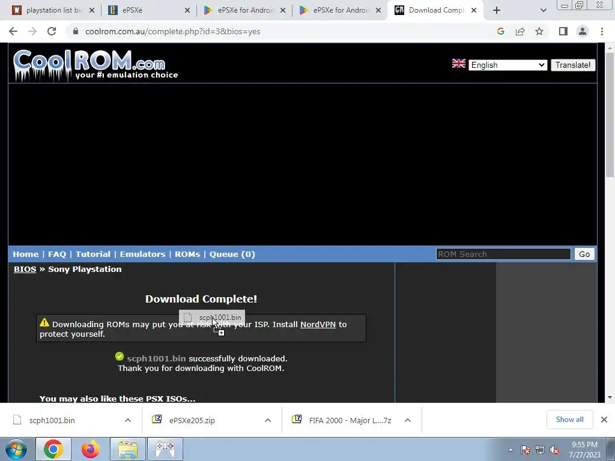Show hidden tray icons arrow
The width and height of the screenshot is (615, 461).
point(510,450)
